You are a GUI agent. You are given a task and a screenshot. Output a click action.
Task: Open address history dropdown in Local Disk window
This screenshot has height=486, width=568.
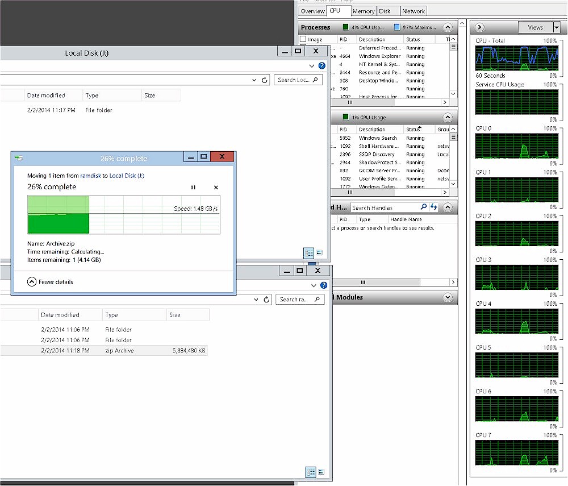tap(254, 80)
